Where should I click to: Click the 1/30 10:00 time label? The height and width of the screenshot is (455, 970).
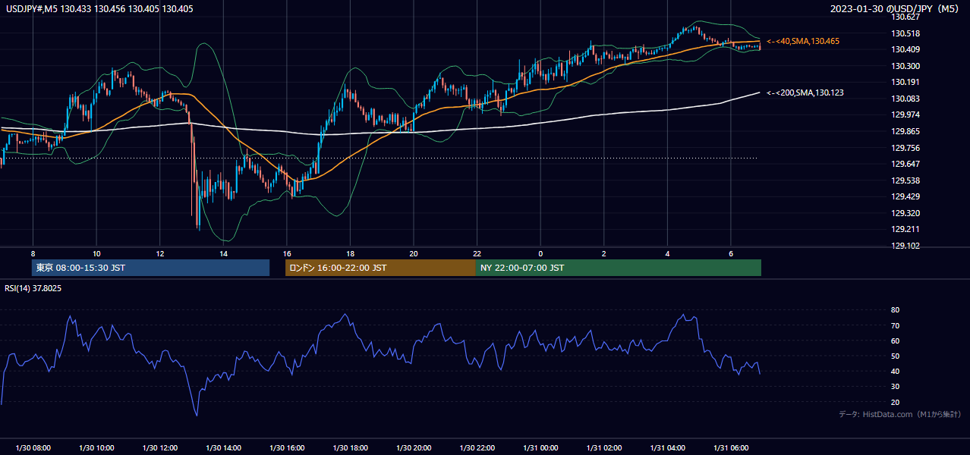[x=96, y=448]
